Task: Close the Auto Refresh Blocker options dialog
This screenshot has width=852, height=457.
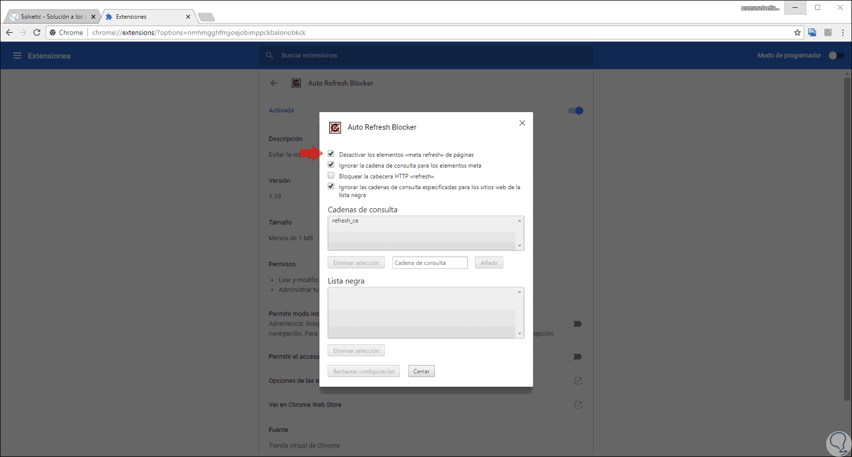Action: (522, 123)
